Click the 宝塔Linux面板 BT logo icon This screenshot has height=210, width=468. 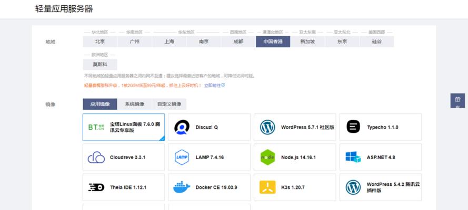click(96, 127)
